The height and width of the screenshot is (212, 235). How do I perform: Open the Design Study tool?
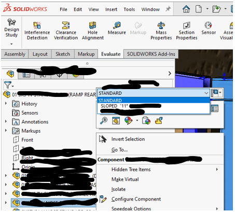click(11, 28)
